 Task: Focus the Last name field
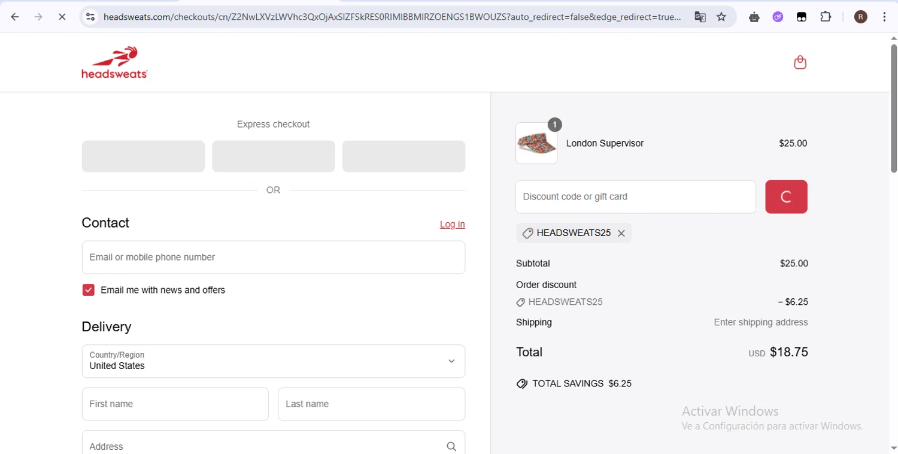(372, 404)
